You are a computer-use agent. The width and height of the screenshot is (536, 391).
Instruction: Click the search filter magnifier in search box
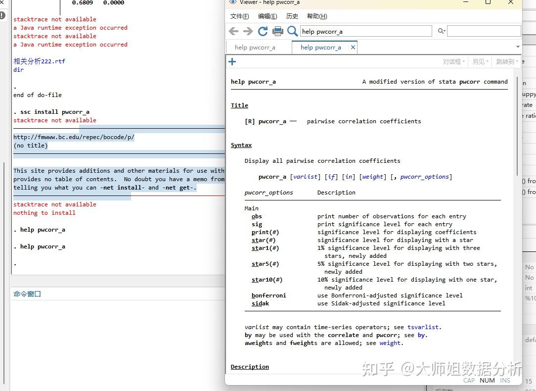pyautogui.click(x=441, y=31)
